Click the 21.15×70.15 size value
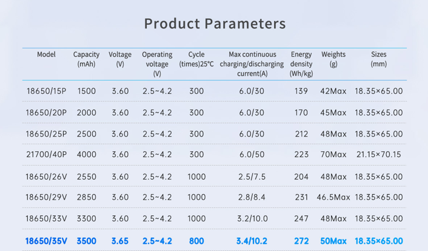 click(378, 155)
